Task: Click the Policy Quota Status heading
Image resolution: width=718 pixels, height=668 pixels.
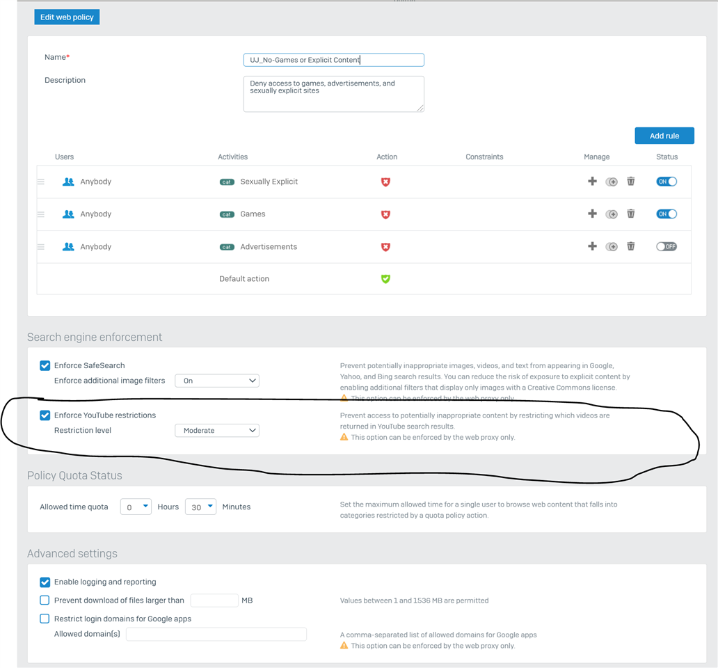Action: click(74, 475)
